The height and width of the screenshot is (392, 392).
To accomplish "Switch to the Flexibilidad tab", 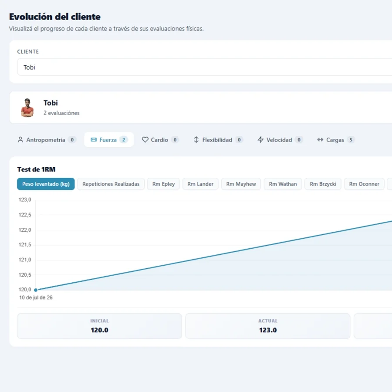I will [218, 140].
